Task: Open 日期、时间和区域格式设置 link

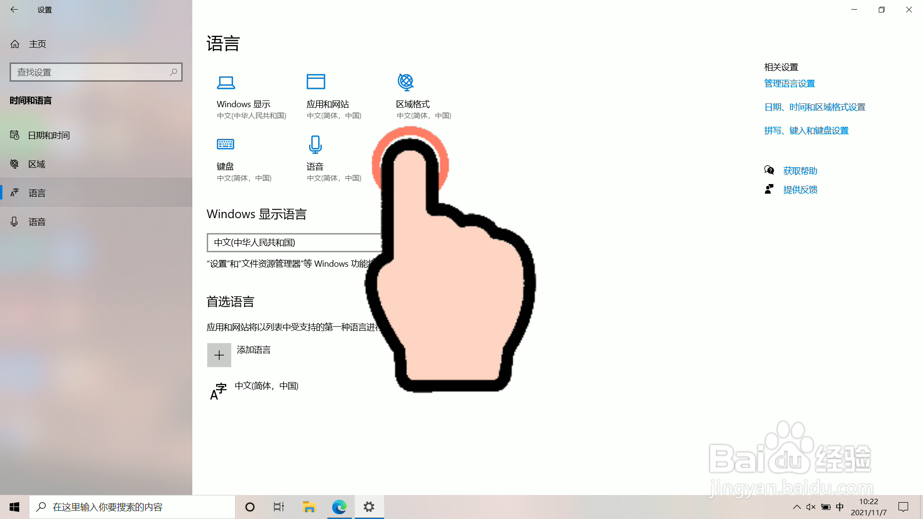Action: [x=815, y=107]
